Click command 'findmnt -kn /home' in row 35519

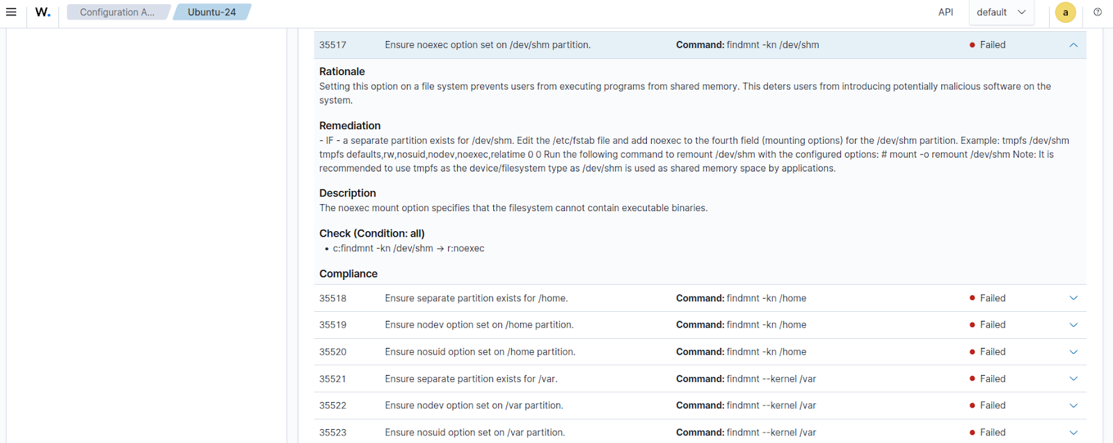click(767, 325)
